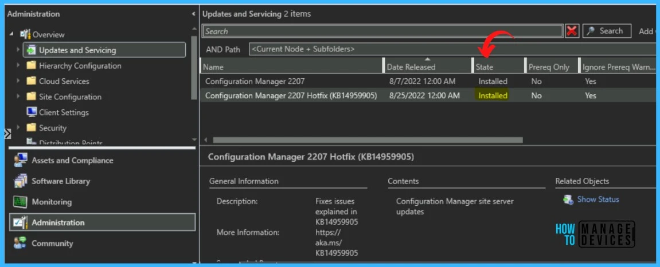Click the Security folder icon
The width and height of the screenshot is (660, 267).
(x=31, y=127)
